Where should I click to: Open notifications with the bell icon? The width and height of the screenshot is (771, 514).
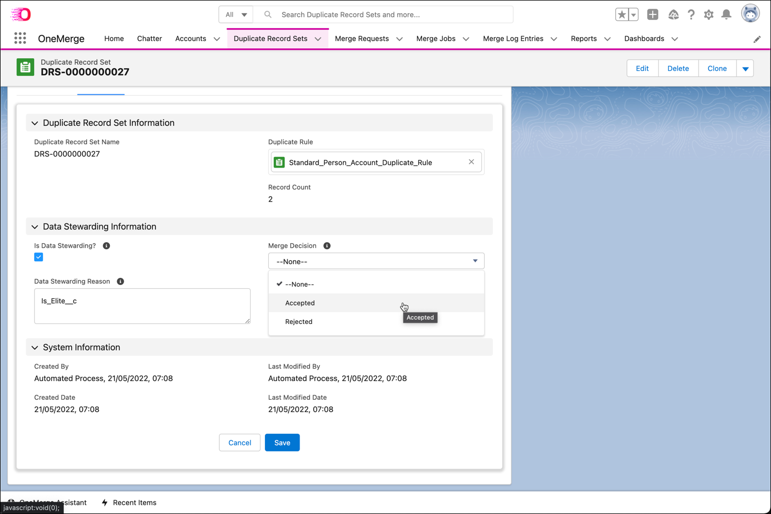726,15
